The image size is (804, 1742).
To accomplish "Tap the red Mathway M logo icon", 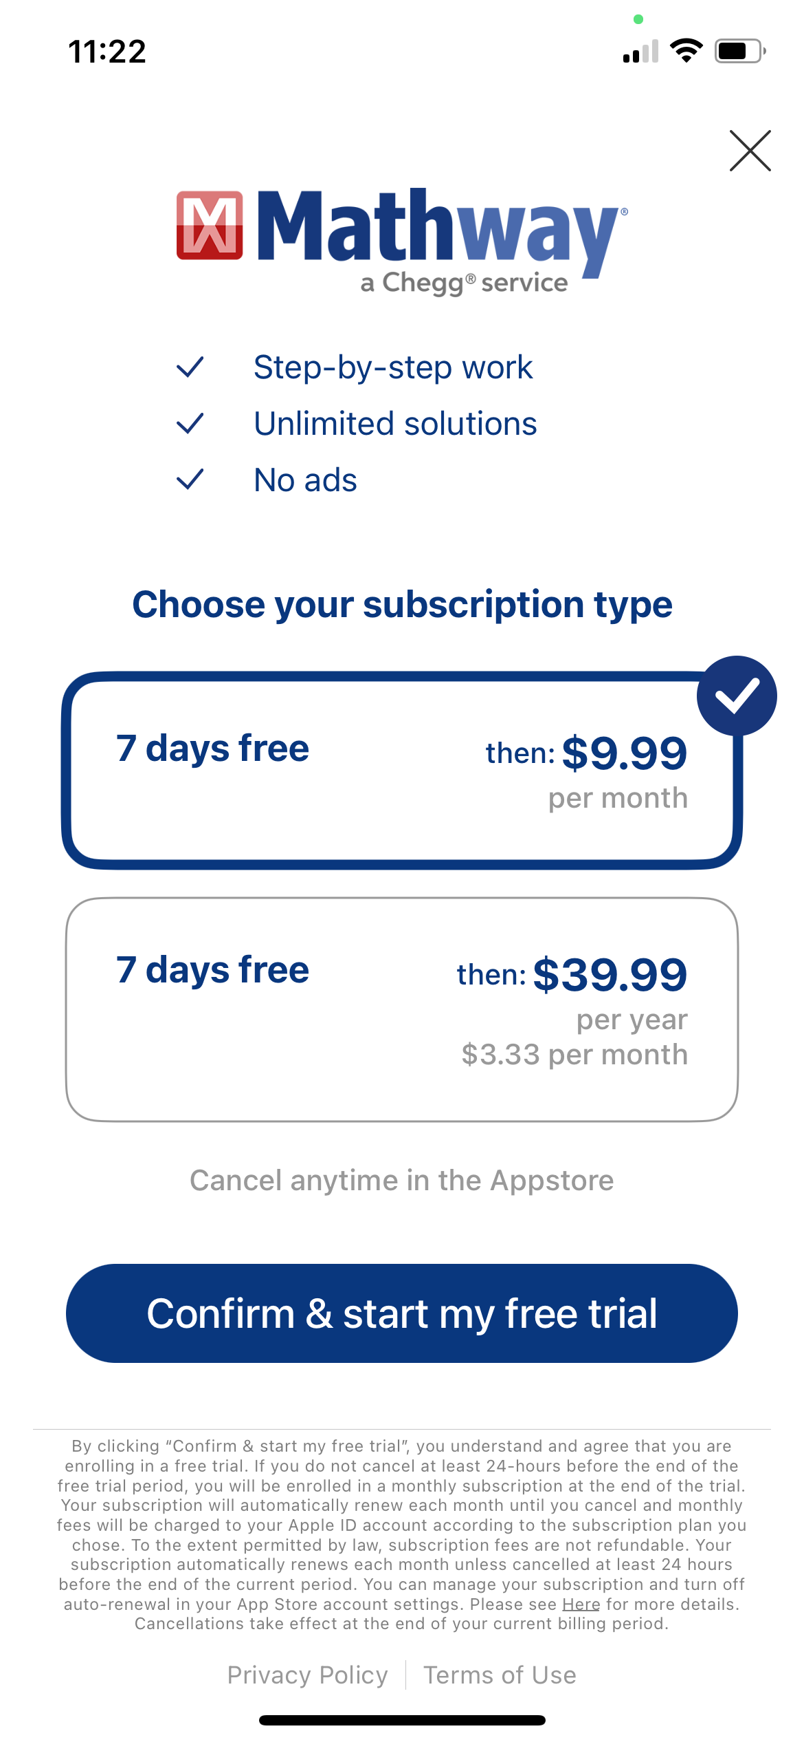I will [x=210, y=226].
